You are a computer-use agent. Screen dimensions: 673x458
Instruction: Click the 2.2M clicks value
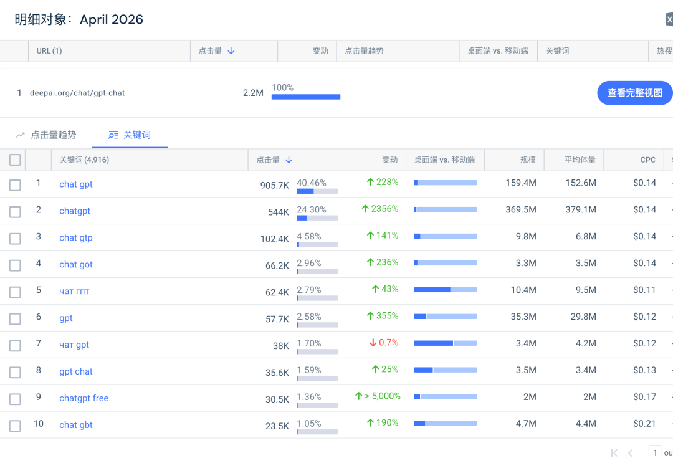tap(253, 93)
